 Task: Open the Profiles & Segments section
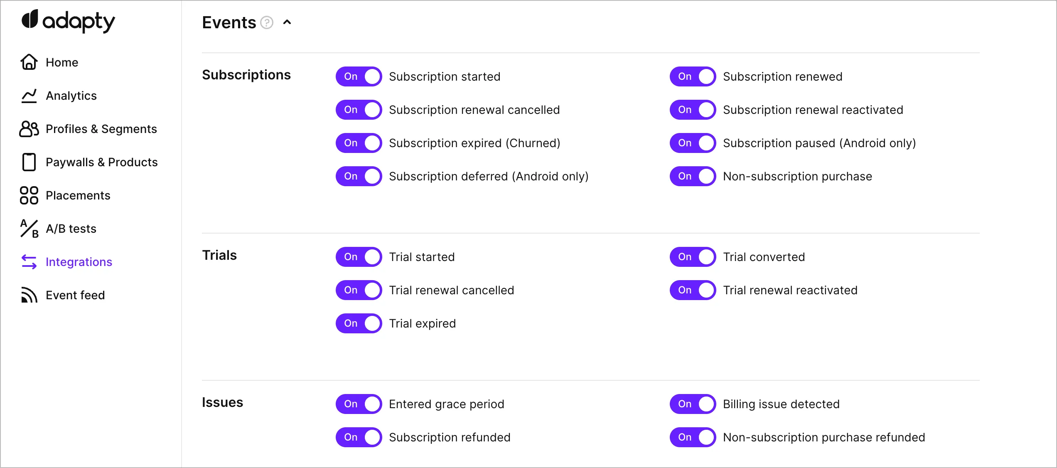tap(101, 129)
